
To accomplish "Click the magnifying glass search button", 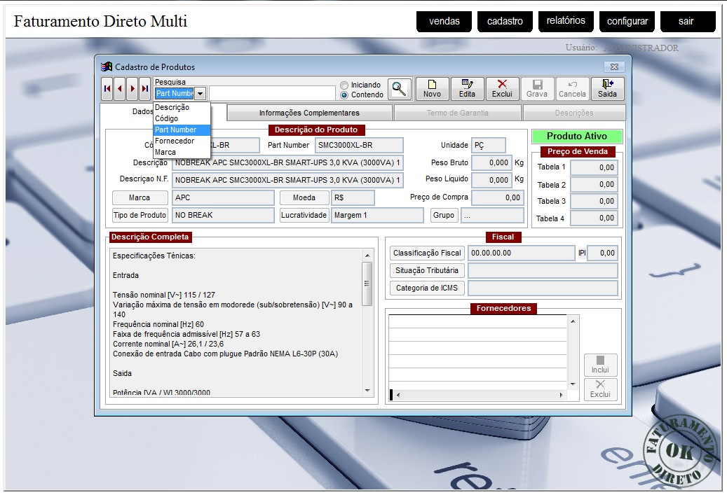I will 399,89.
